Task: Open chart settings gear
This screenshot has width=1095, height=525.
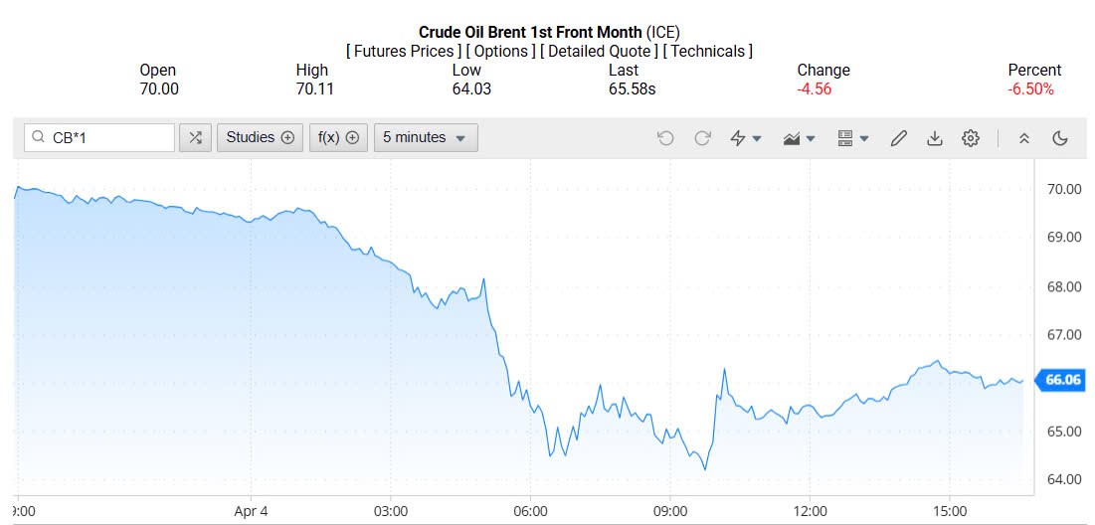Action: pyautogui.click(x=971, y=139)
